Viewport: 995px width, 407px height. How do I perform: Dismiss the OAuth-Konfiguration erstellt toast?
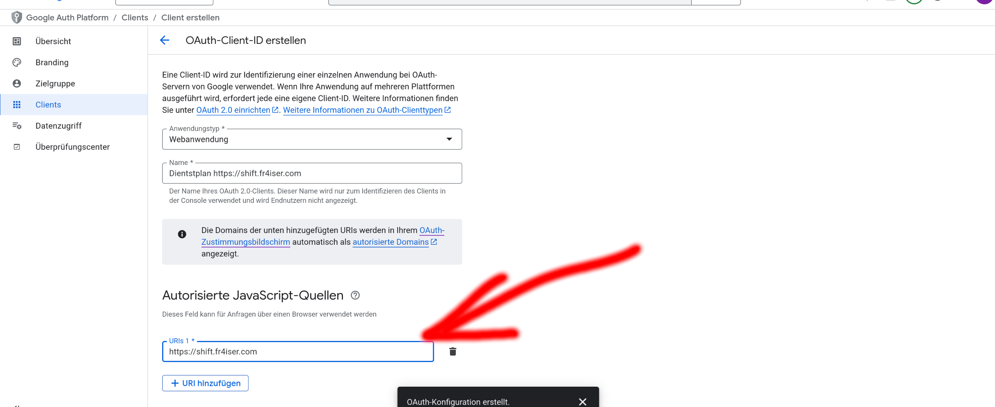coord(582,402)
